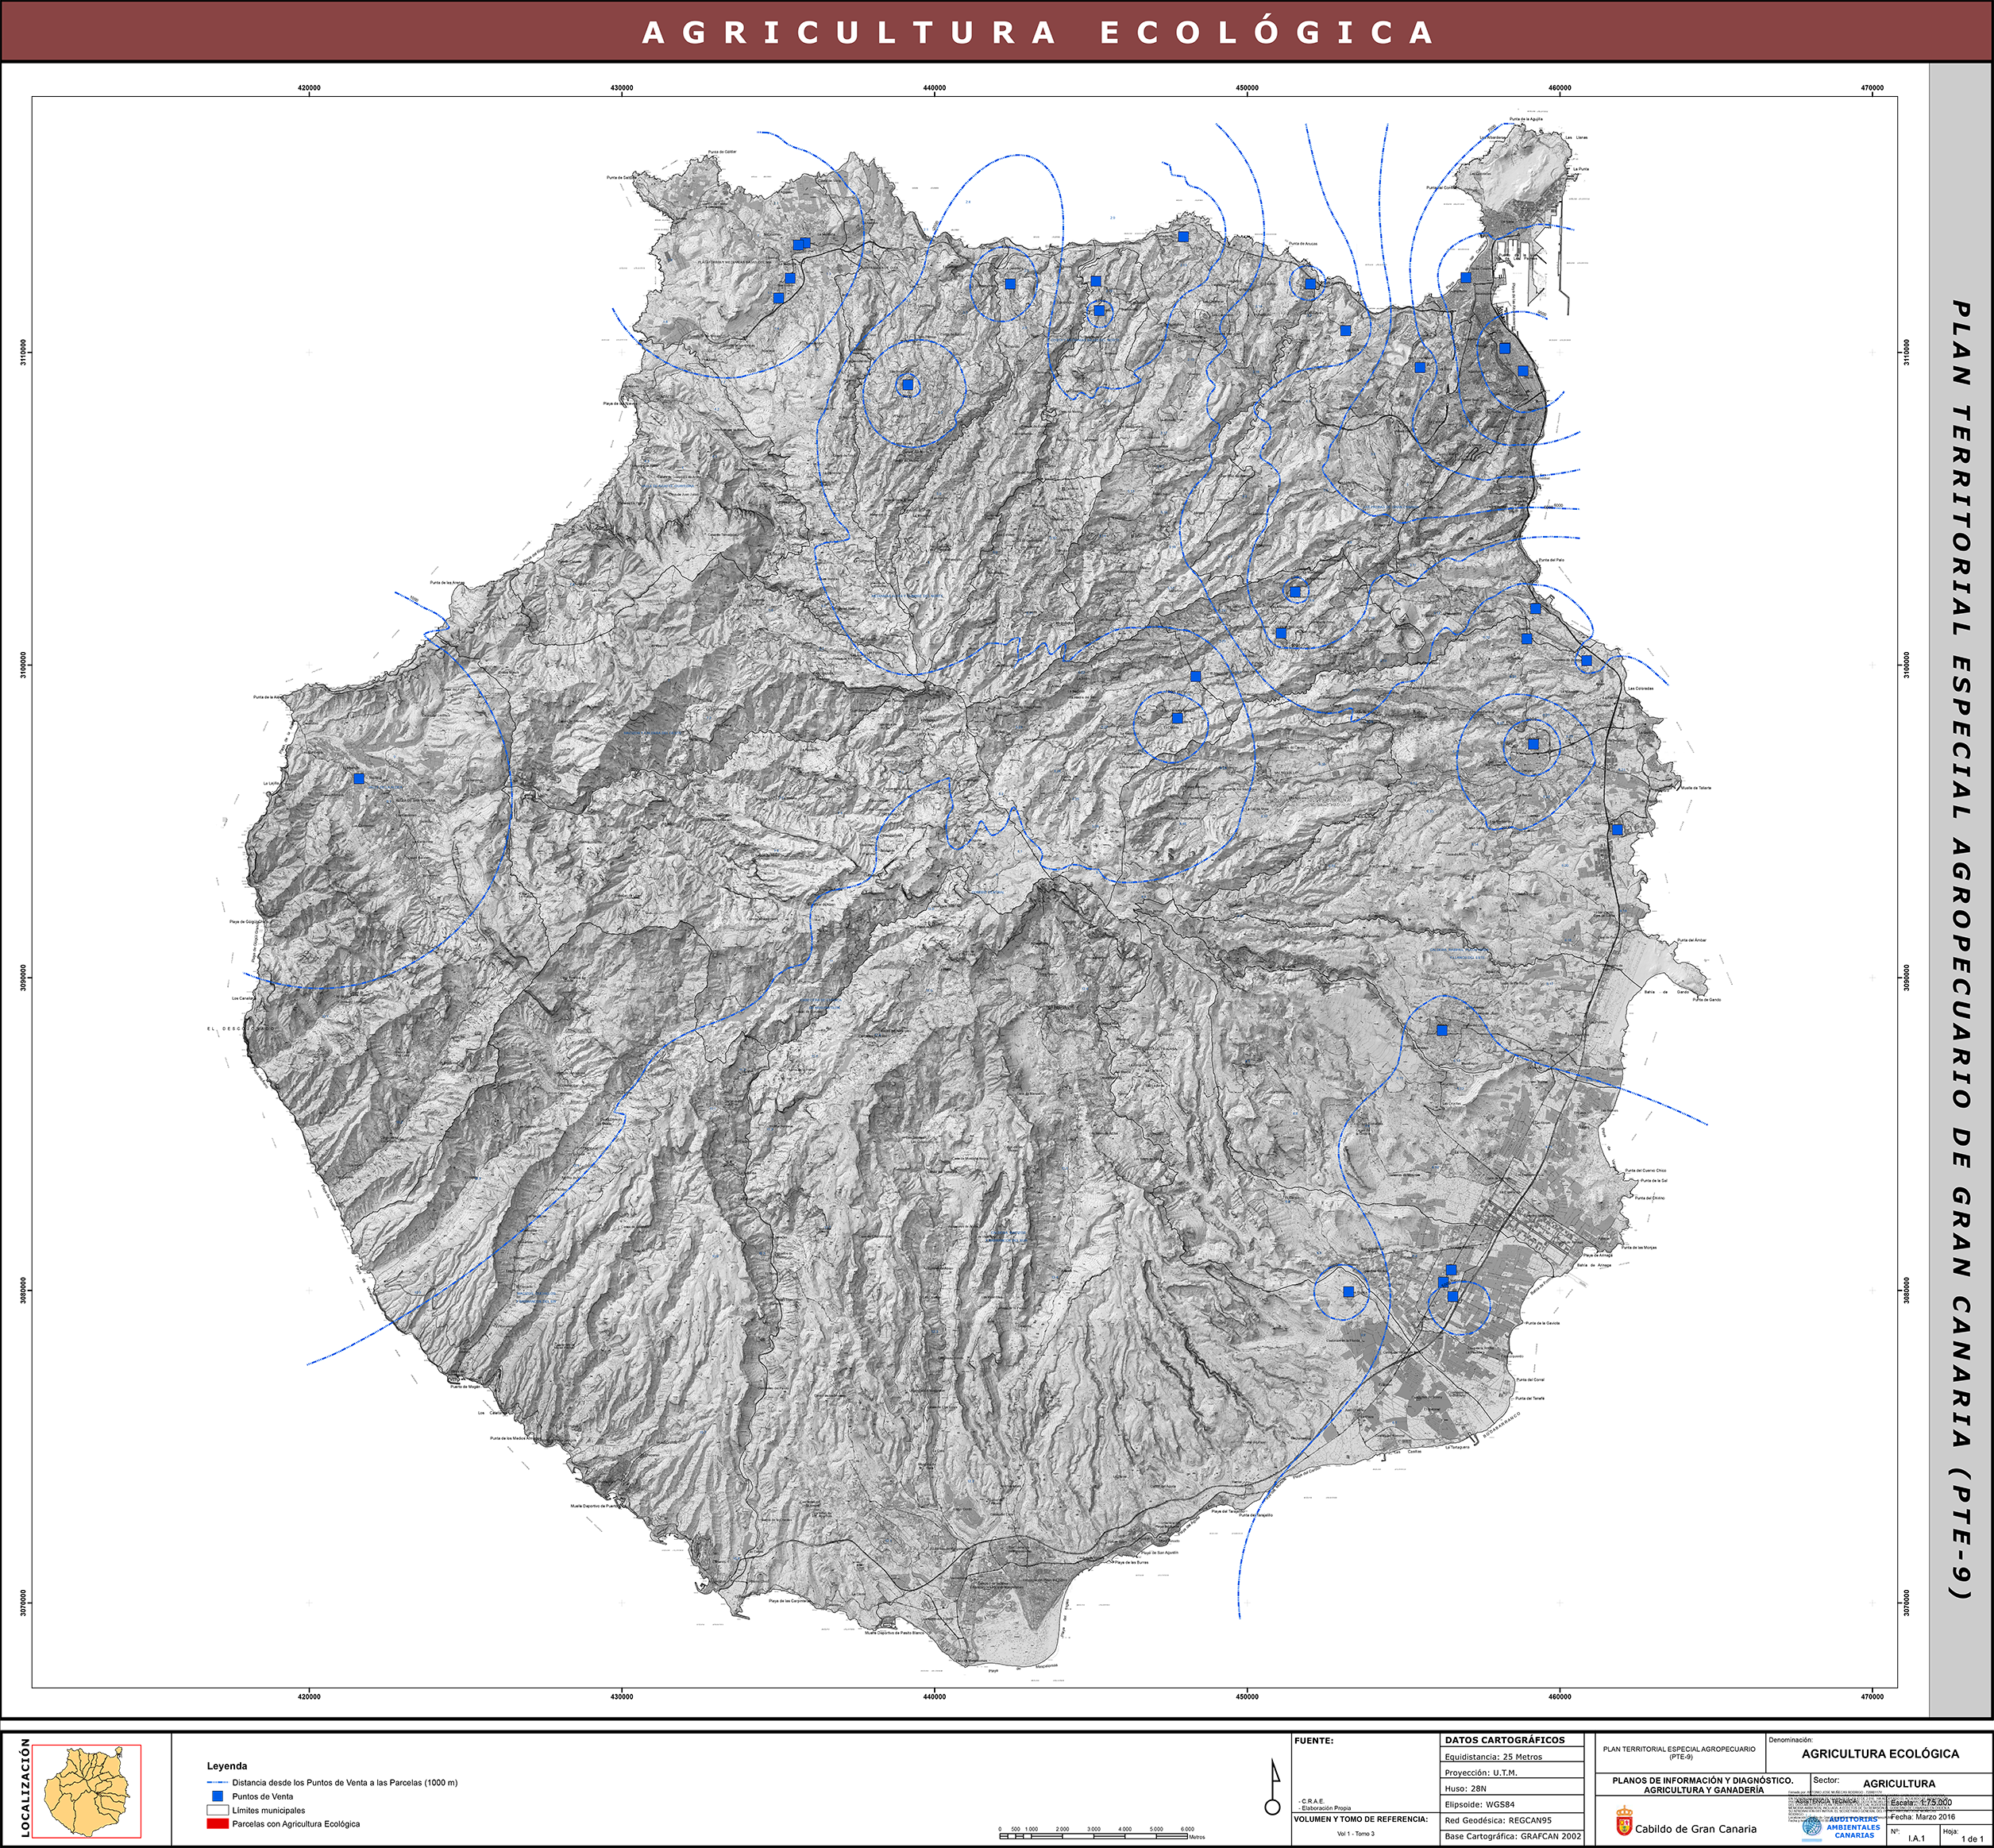Click the Leyenda heading

[x=227, y=1766]
